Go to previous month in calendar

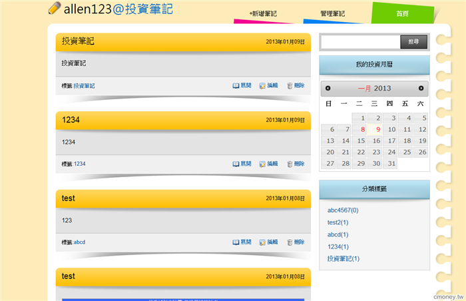328,89
